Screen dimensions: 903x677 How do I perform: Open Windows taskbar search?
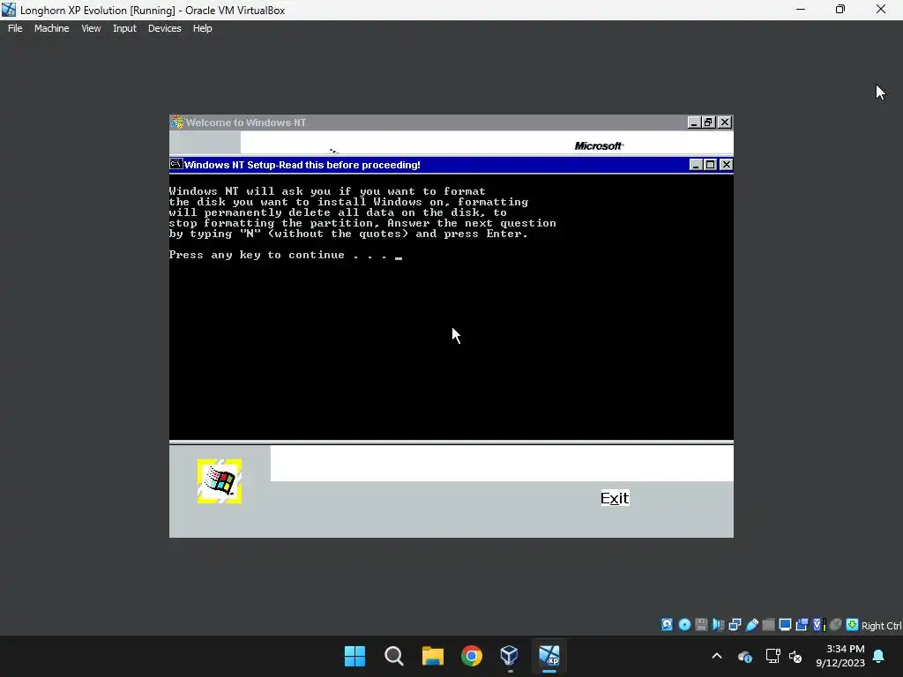394,656
